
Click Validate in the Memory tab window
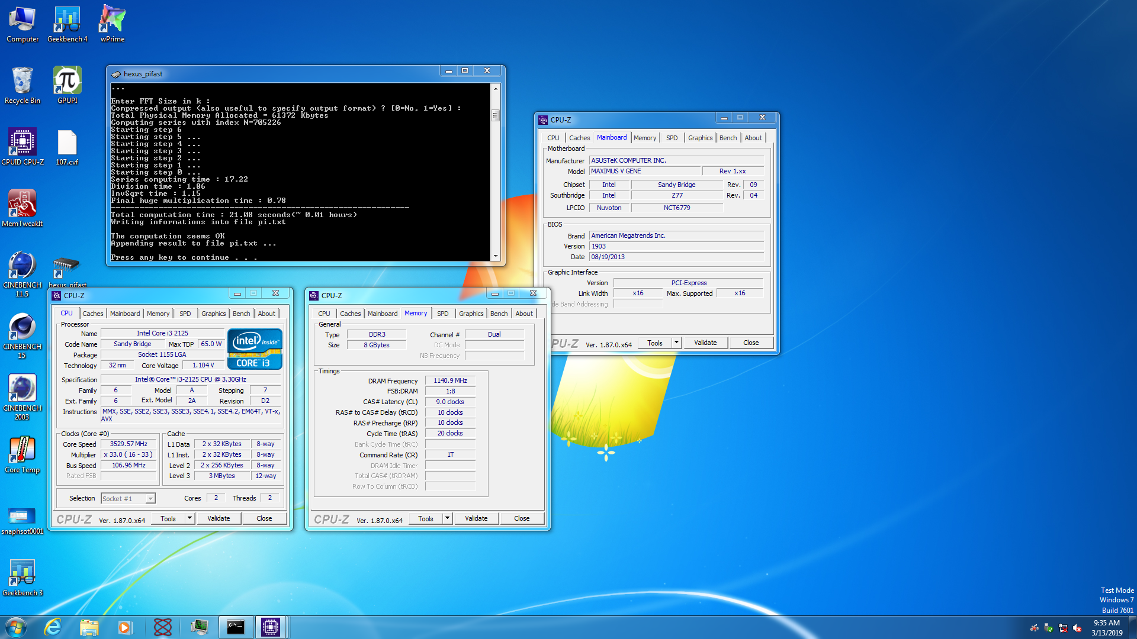pyautogui.click(x=476, y=518)
